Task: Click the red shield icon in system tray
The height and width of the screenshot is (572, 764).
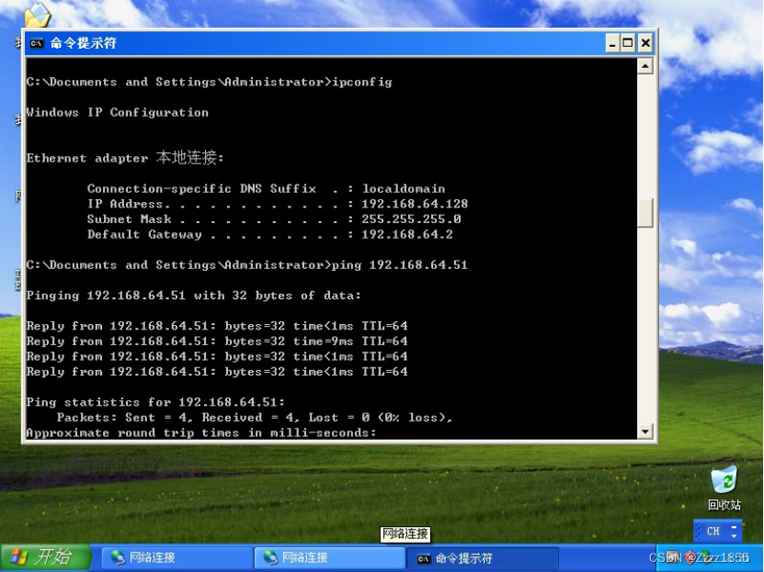Action: click(x=690, y=557)
